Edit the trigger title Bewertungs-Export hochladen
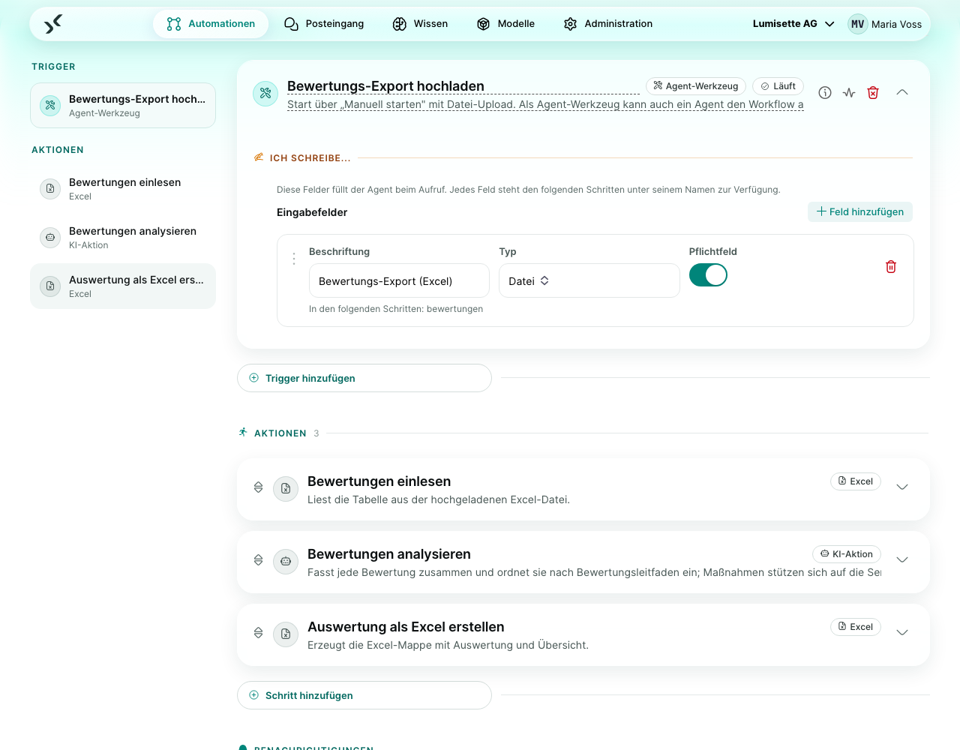 (x=463, y=86)
